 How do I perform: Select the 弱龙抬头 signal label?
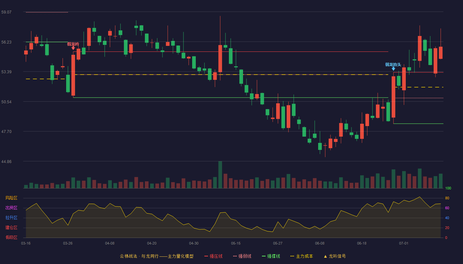[393, 64]
